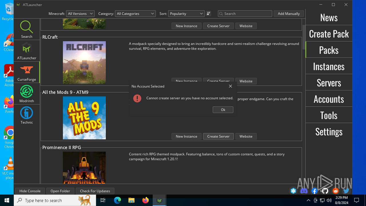This screenshot has width=366, height=206.
Task: Click Create Server for All the Mods 9
Action: pos(218,136)
